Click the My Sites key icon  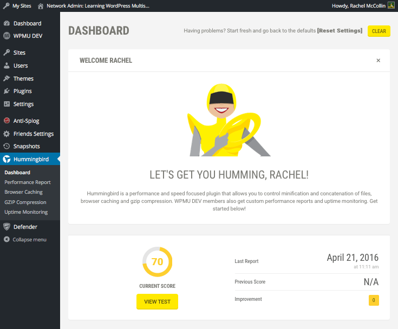pos(6,6)
